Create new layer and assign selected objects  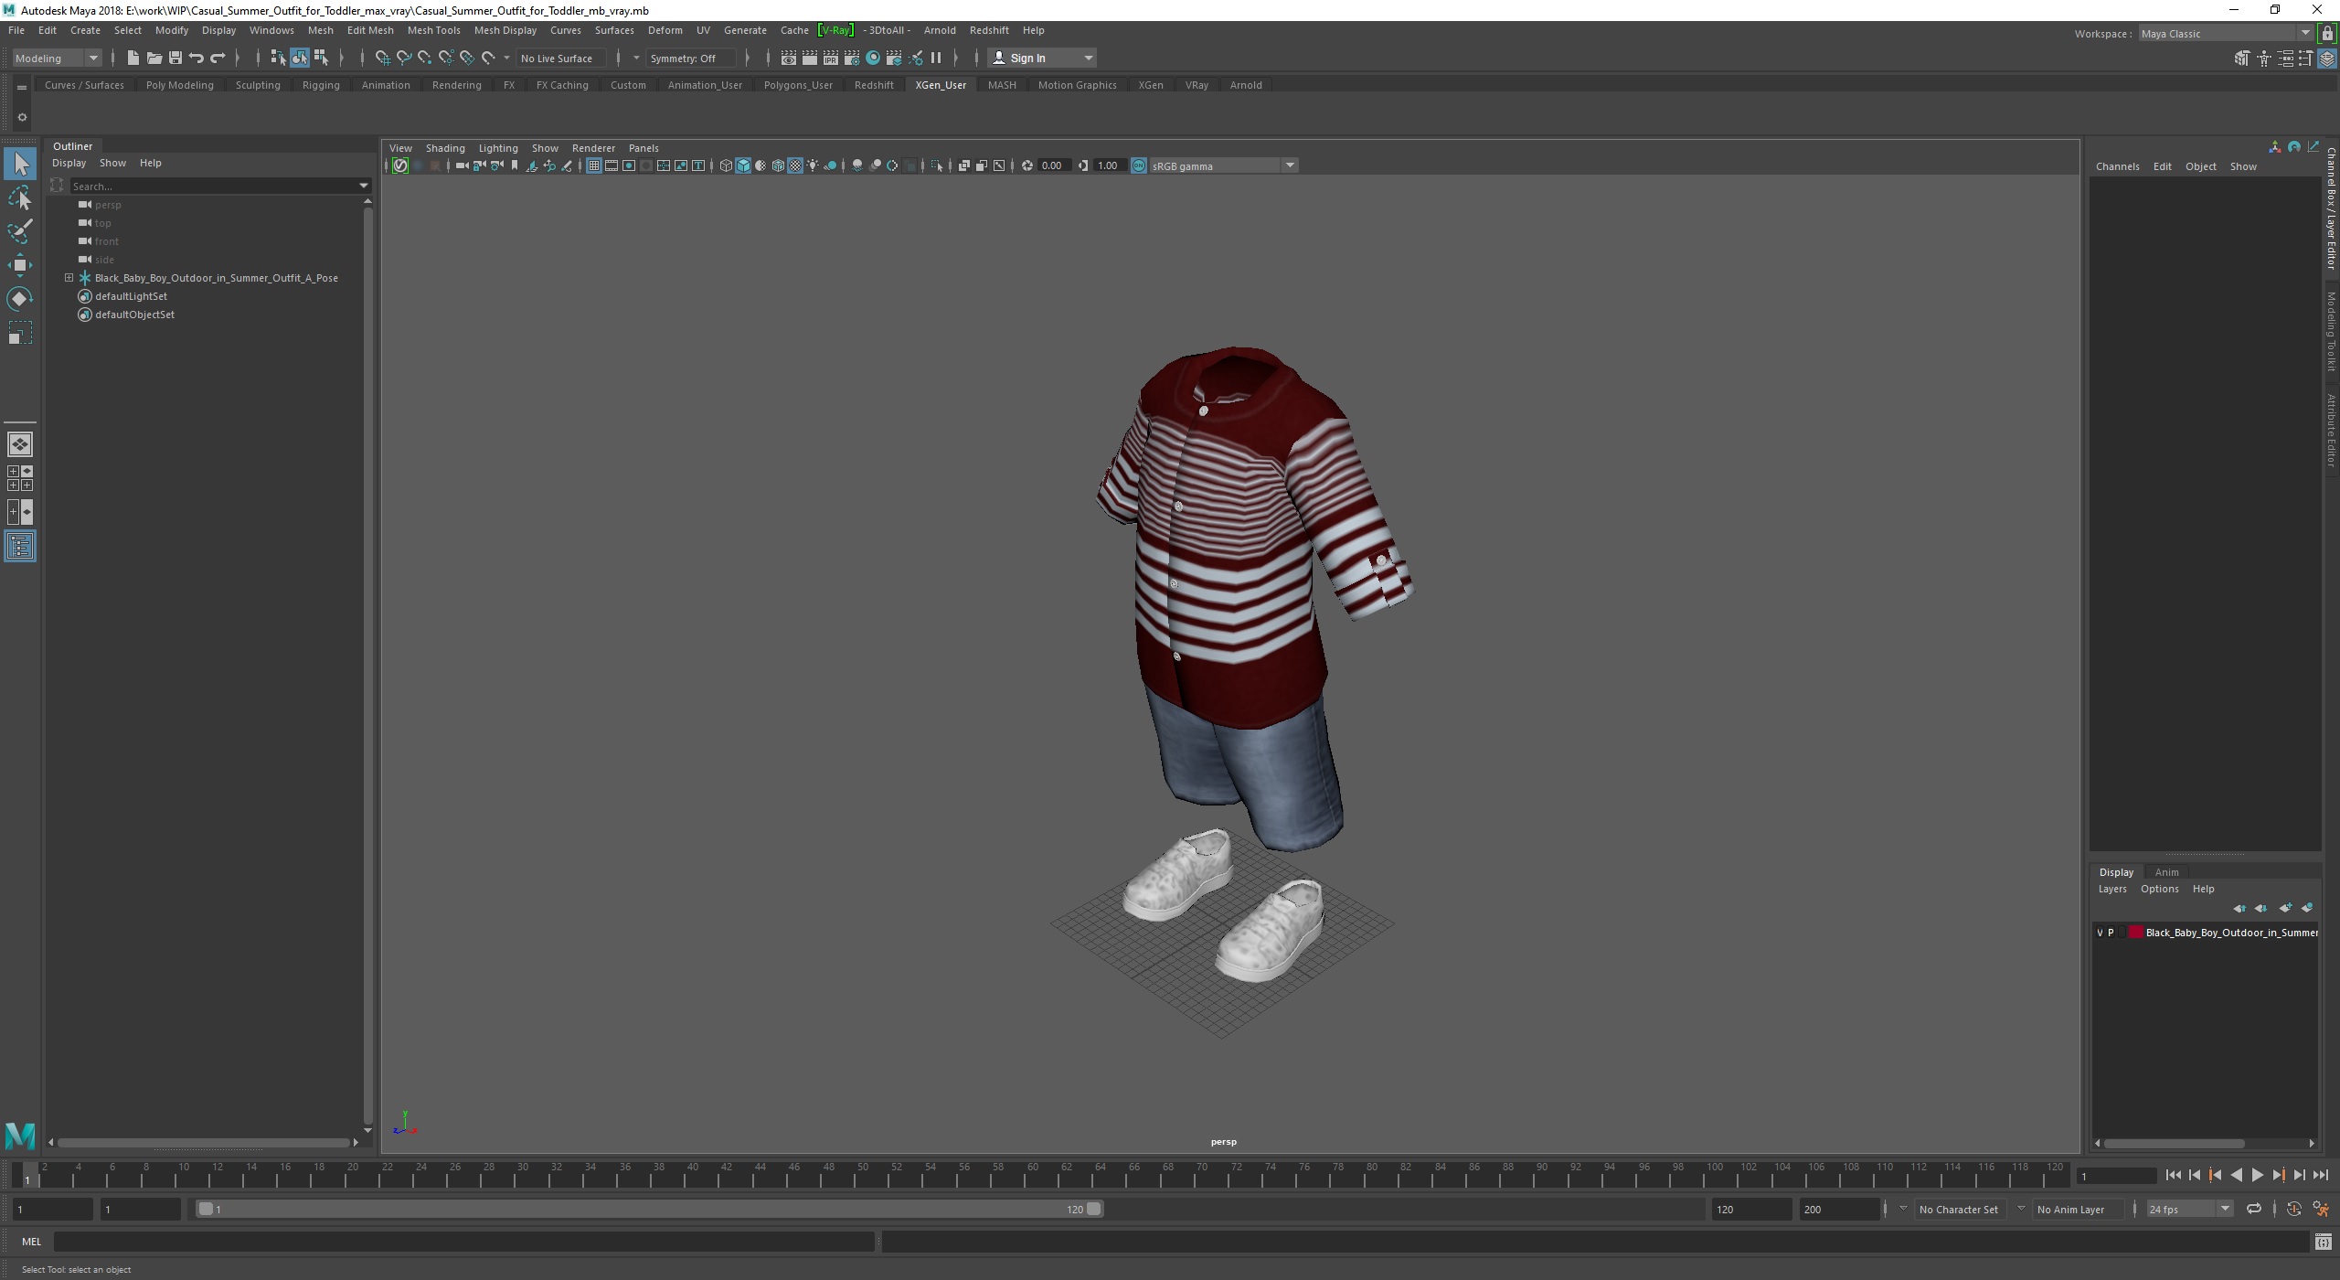tap(2307, 908)
